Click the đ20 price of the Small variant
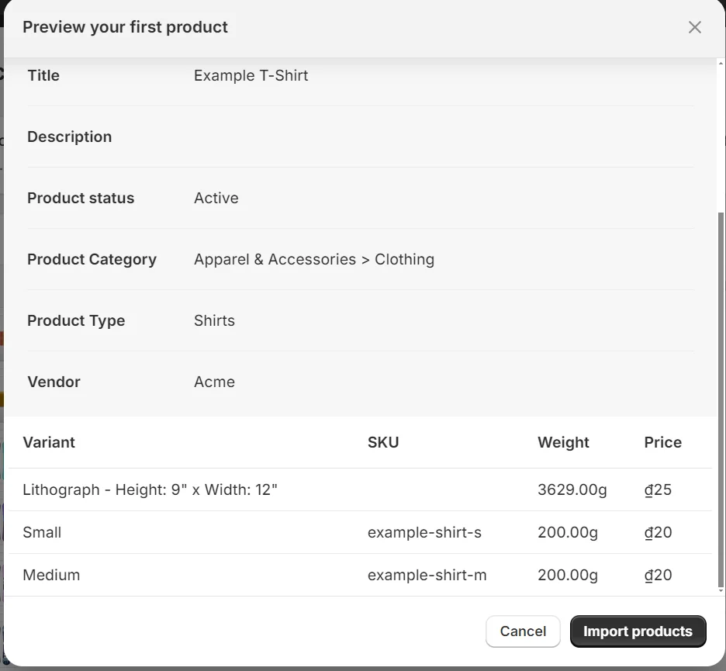 pyautogui.click(x=658, y=532)
